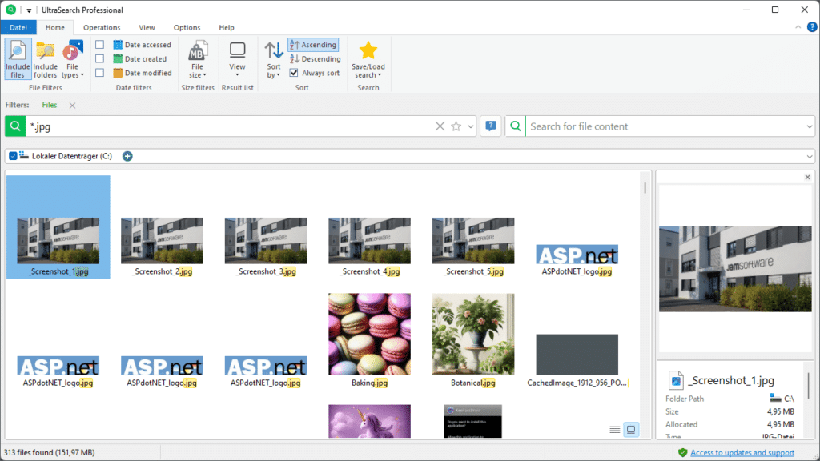Expand the file content search dropdown
The image size is (820, 461).
pos(809,126)
